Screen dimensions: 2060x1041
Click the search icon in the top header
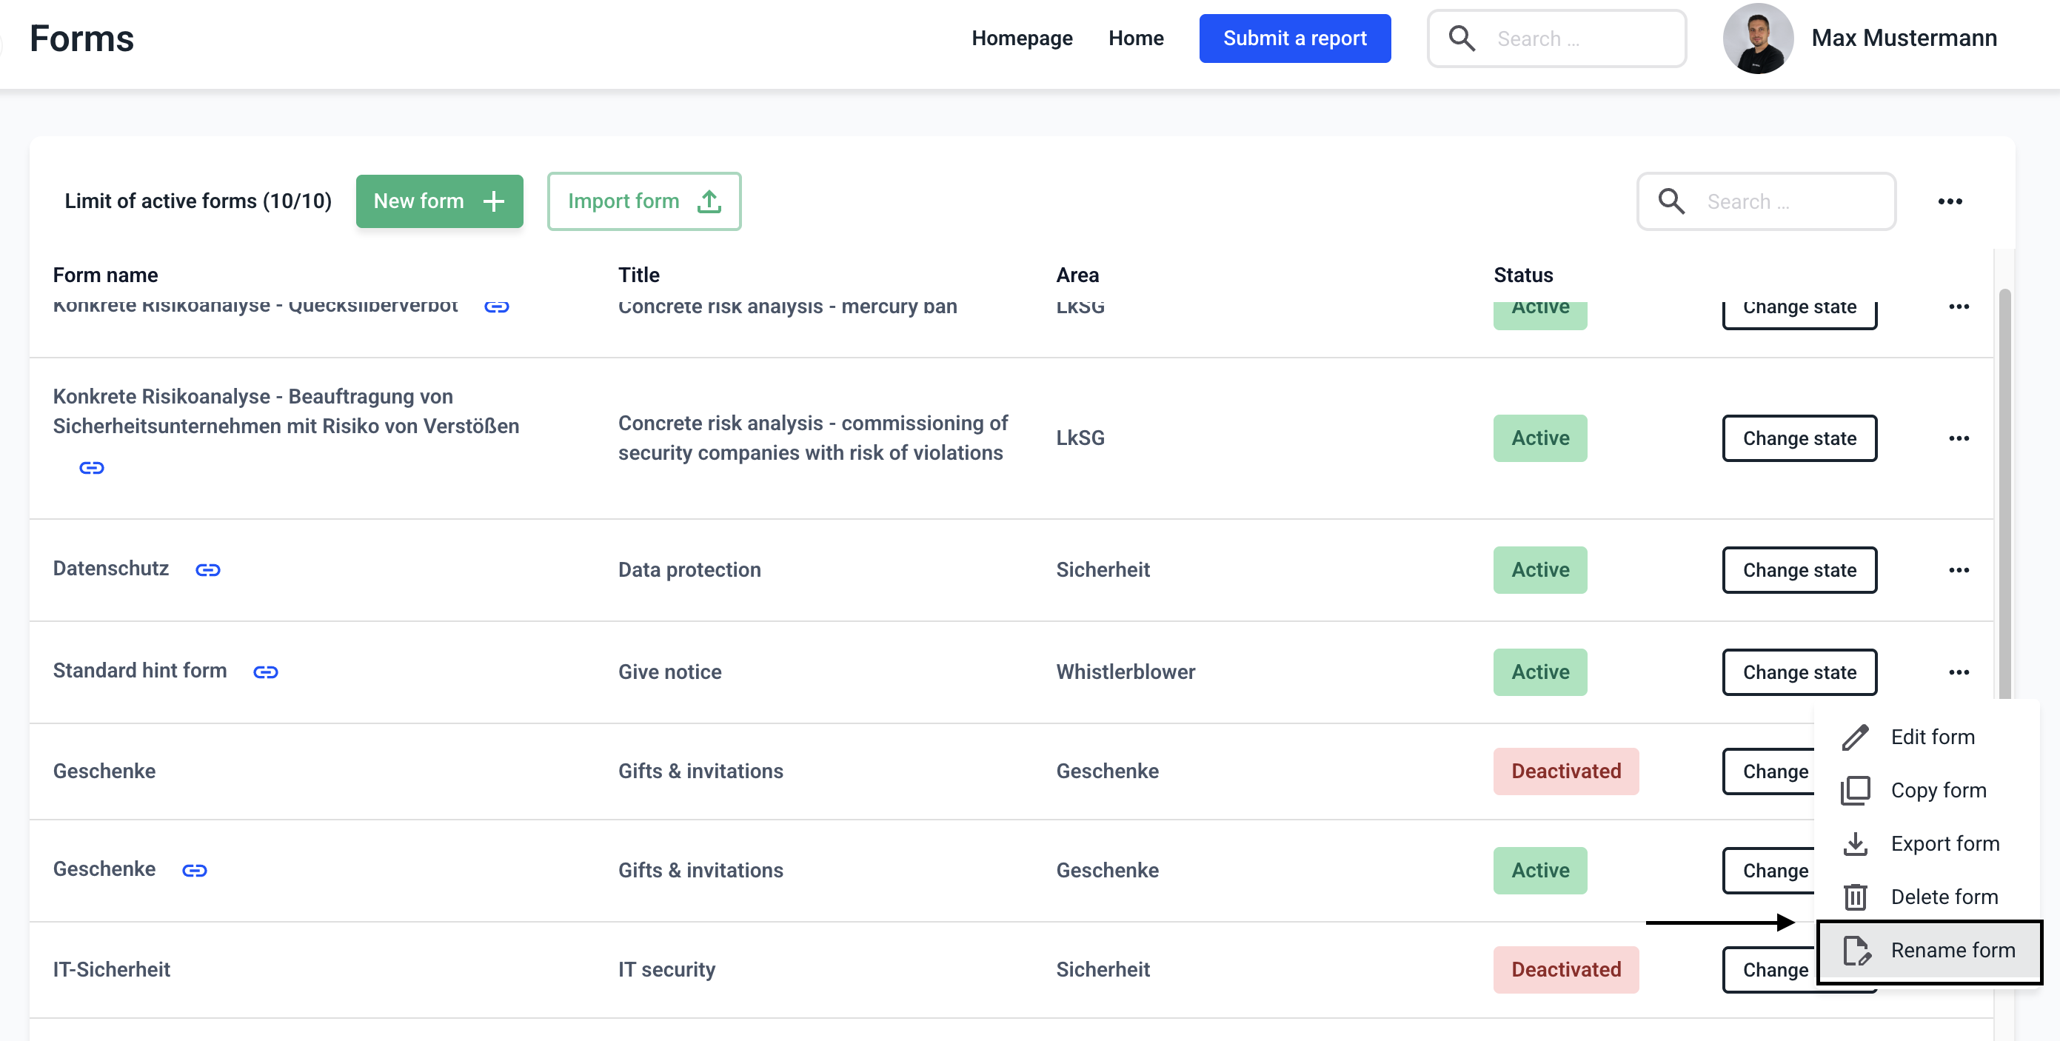1462,39
